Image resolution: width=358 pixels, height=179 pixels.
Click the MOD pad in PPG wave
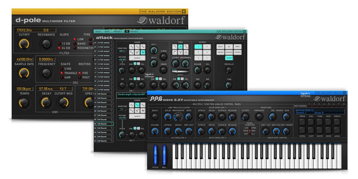coord(328,122)
